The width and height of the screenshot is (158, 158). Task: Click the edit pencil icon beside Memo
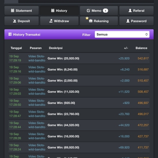point(88,11)
